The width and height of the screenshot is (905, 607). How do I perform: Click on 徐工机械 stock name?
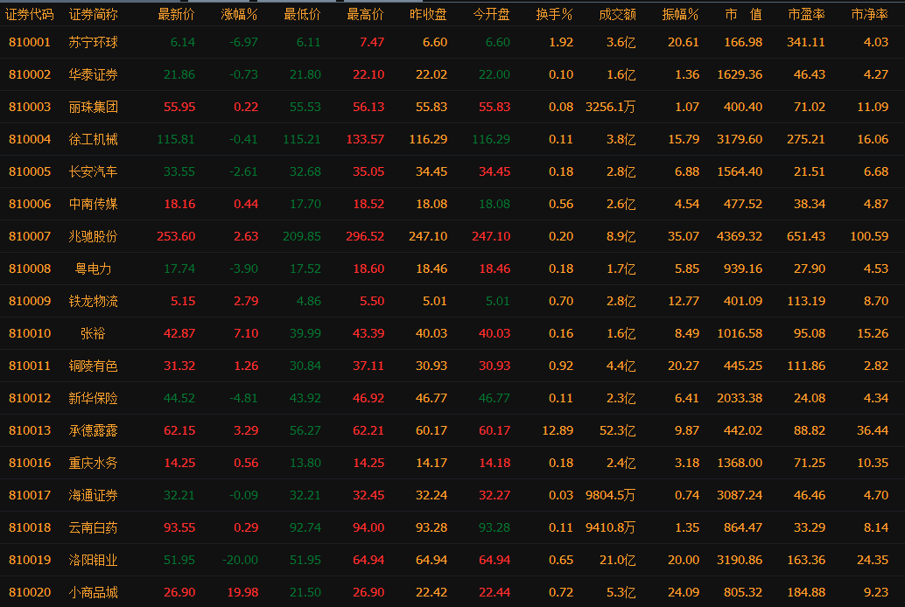[x=93, y=139]
